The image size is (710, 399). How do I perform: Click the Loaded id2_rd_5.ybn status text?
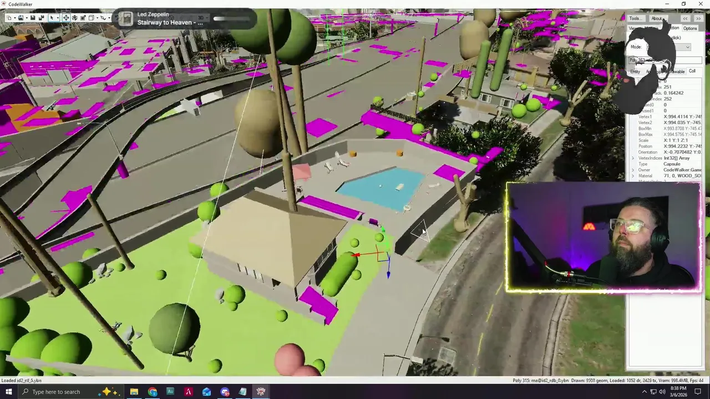21,380
